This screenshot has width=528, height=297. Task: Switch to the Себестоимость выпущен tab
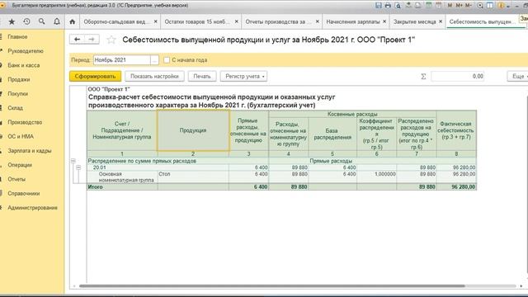click(482, 21)
